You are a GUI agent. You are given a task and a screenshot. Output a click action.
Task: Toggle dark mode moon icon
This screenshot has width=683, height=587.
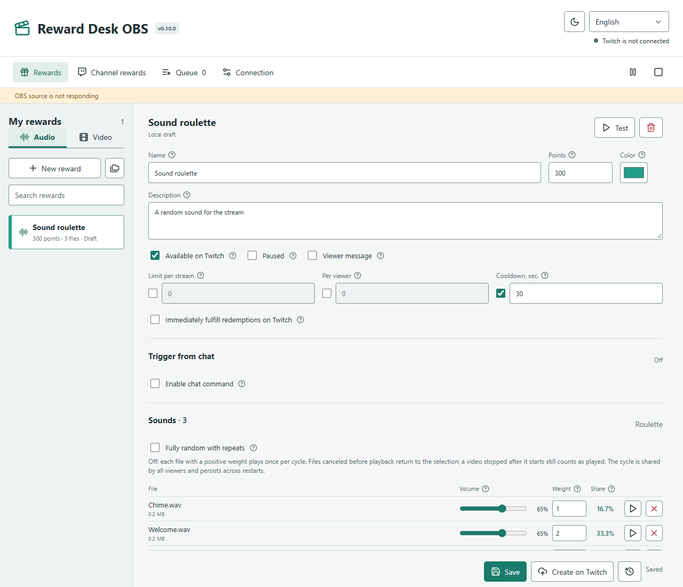pos(574,22)
